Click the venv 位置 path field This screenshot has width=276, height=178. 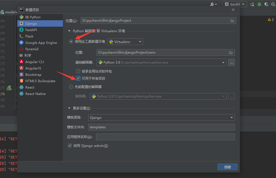pyautogui.click(x=166, y=52)
